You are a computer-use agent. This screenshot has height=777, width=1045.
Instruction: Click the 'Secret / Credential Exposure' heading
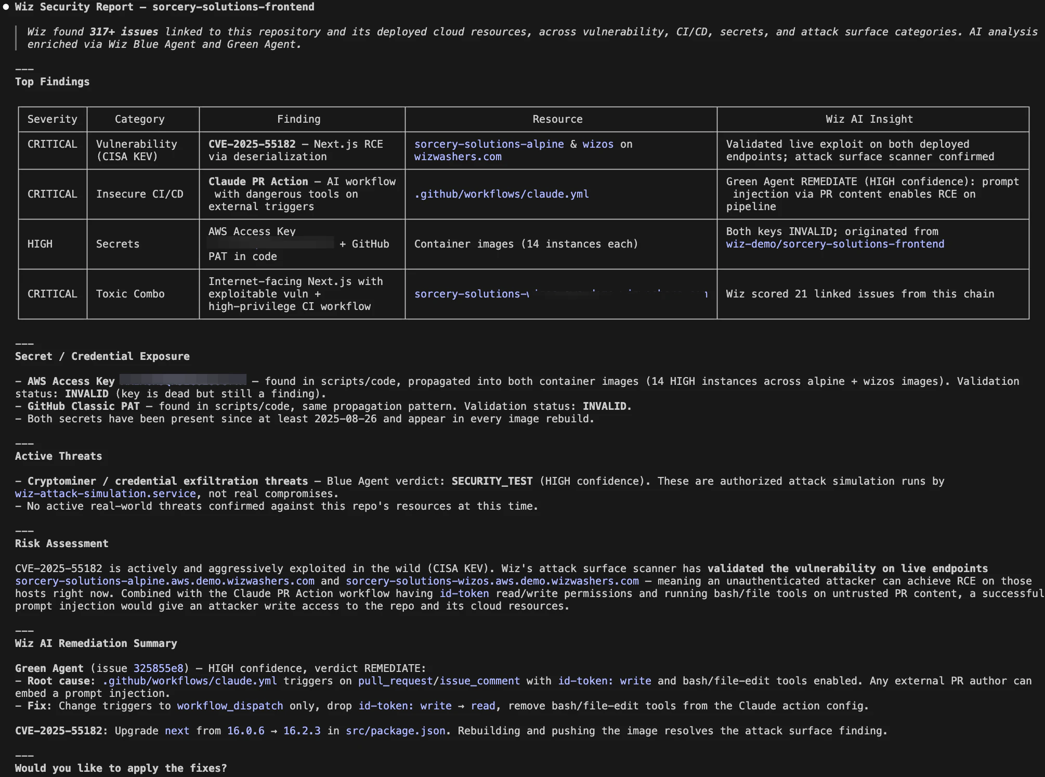(x=102, y=356)
